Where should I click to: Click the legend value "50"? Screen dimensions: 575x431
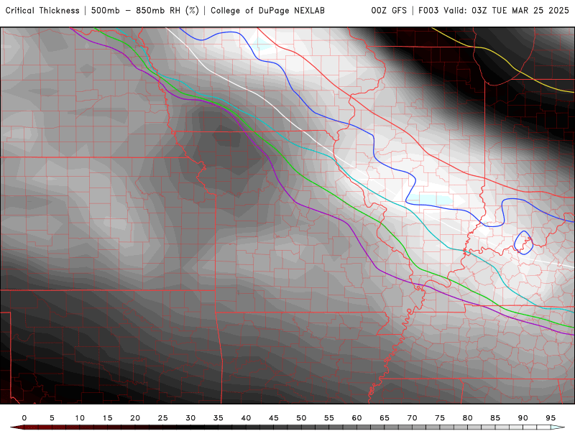(x=301, y=418)
